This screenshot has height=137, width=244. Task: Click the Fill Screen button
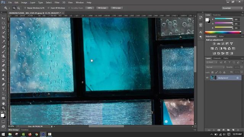(117, 8)
